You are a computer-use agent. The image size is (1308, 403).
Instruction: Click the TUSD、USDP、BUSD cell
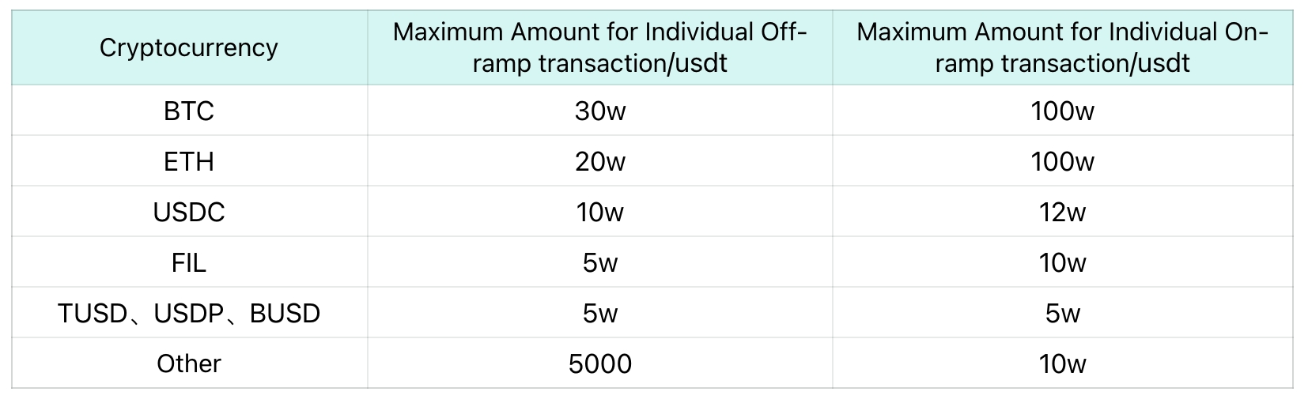click(189, 313)
